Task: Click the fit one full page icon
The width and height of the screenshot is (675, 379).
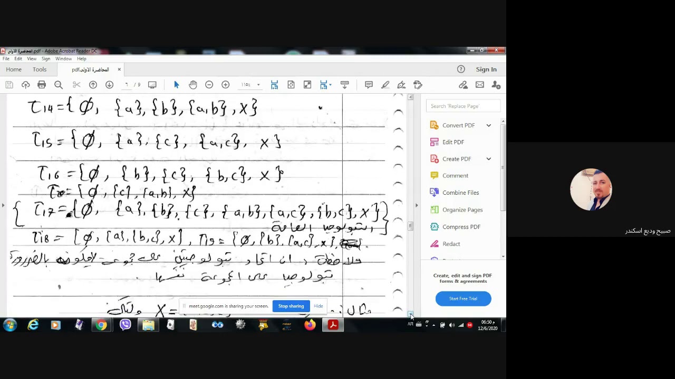Action: click(x=291, y=85)
